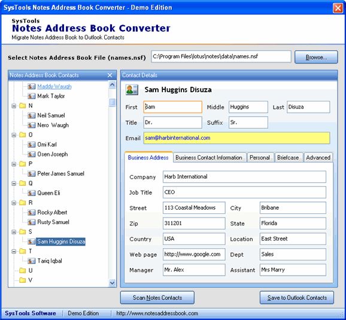Click the contact card icon beside Queen Eli
The width and height of the screenshot is (346, 320).
pos(31,193)
